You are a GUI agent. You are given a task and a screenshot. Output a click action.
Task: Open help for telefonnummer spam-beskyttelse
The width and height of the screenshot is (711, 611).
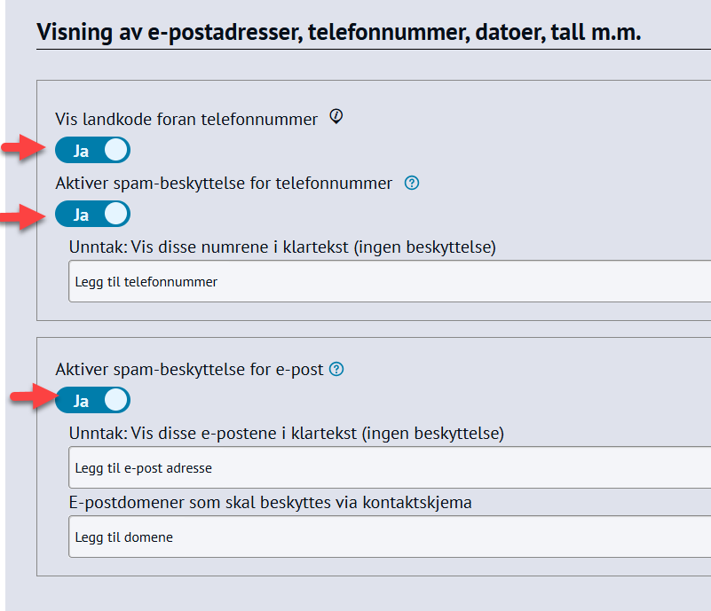tap(411, 184)
